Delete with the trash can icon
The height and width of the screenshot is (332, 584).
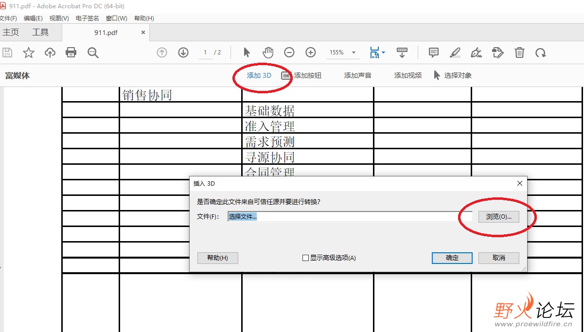519,52
